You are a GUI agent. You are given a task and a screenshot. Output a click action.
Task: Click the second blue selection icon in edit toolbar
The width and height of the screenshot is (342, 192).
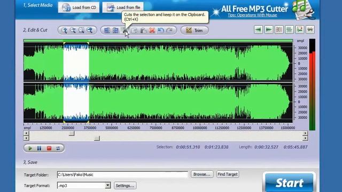click(x=115, y=30)
